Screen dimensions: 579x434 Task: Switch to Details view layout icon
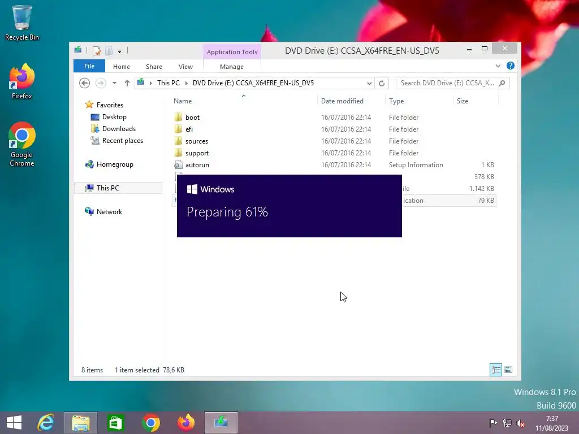click(x=495, y=370)
